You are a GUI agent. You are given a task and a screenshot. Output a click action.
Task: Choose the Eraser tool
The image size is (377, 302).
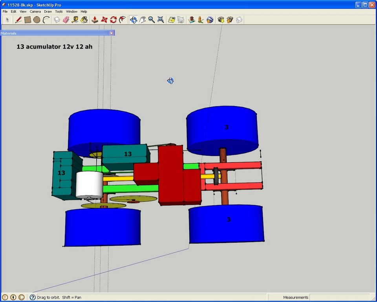[66, 20]
